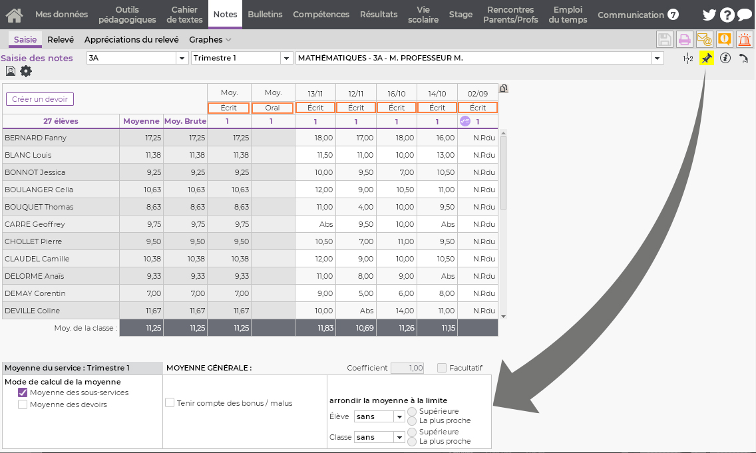Switch to the Relevé tab
The width and height of the screenshot is (756, 453).
[x=61, y=39]
